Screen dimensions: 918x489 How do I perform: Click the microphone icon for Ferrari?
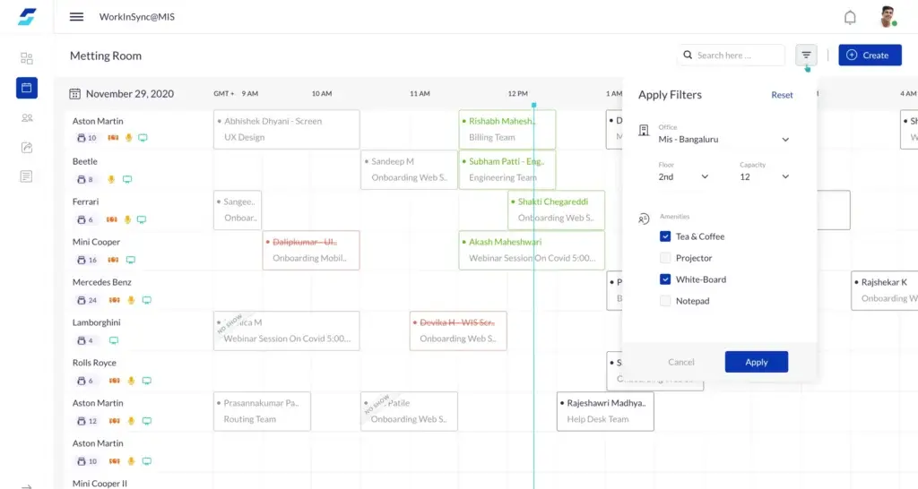pos(127,219)
